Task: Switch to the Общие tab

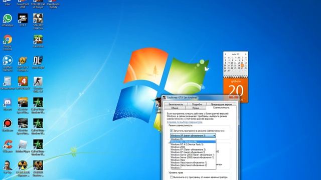Action: click(x=175, y=108)
